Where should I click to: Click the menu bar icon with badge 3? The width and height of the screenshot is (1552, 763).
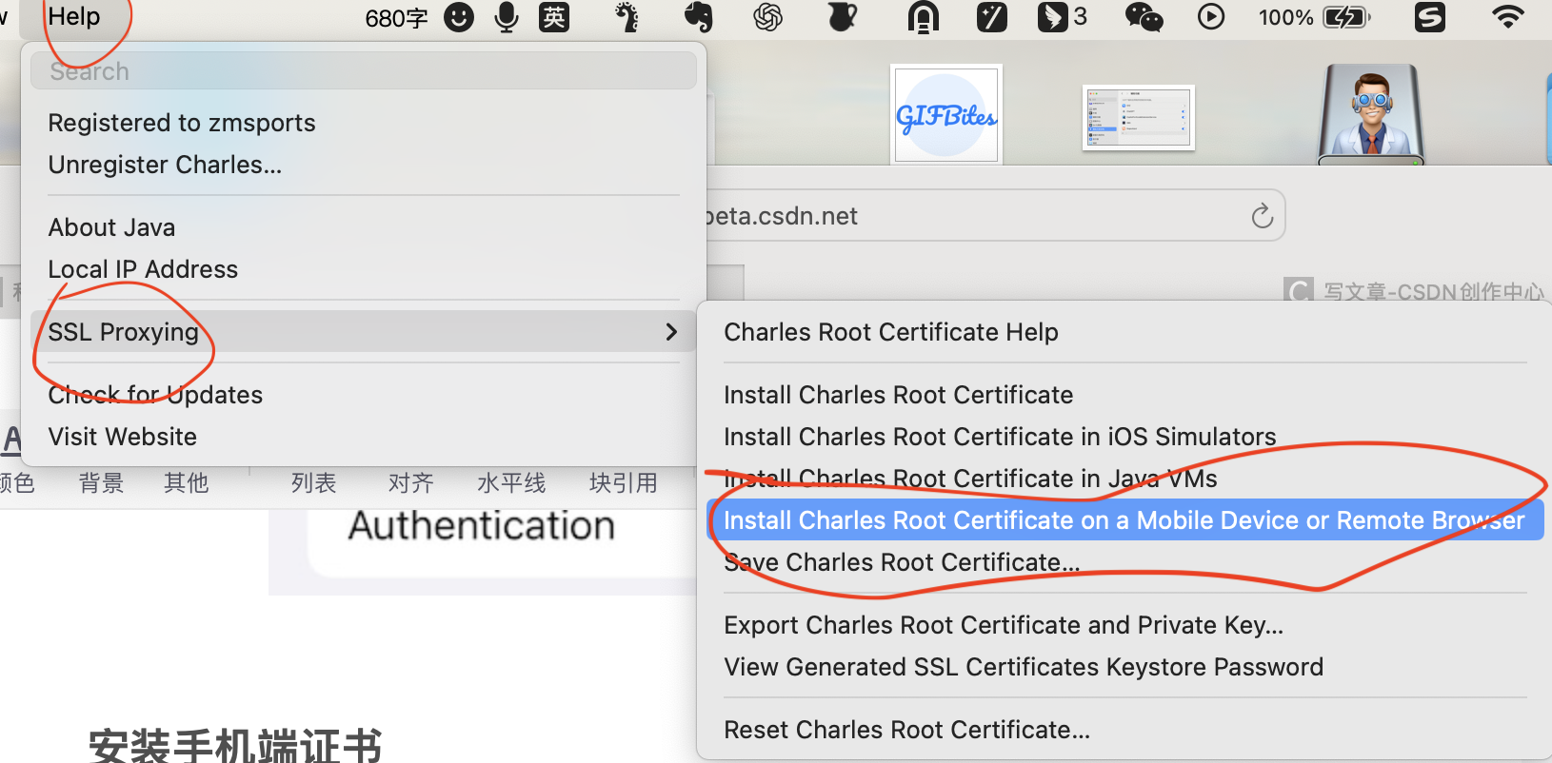[1062, 17]
